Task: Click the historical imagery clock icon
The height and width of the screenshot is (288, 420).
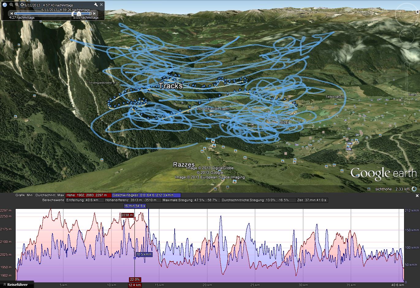Action: tap(5, 5)
